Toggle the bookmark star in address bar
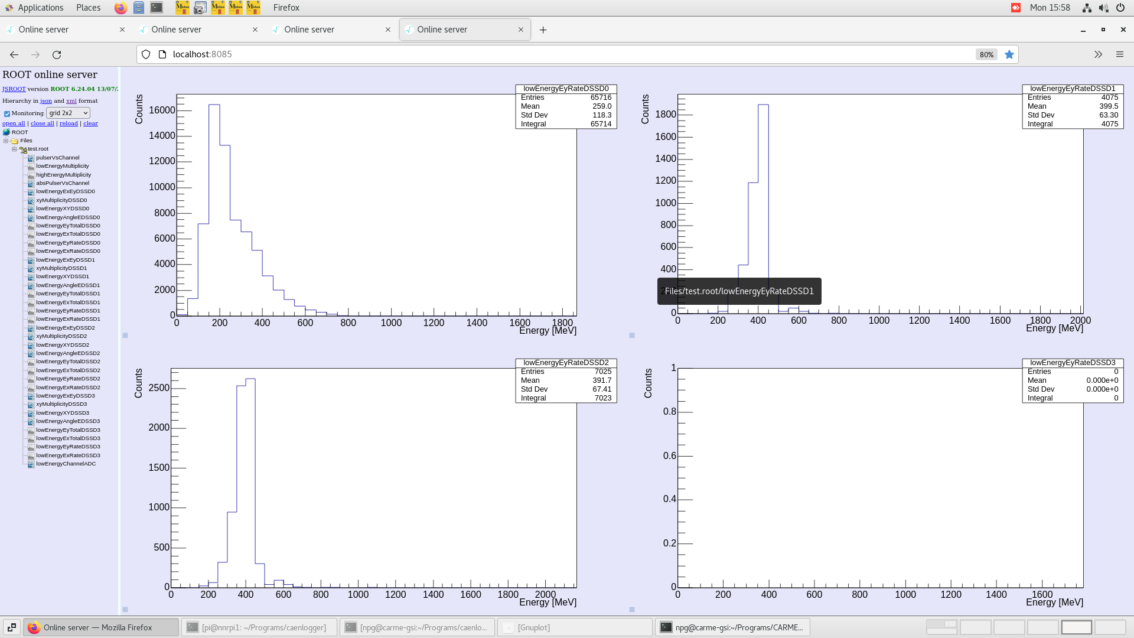Image resolution: width=1134 pixels, height=638 pixels. tap(1009, 54)
